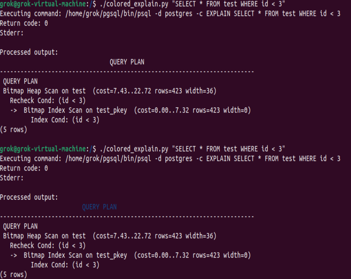Click the dashed separator in the first output
The width and height of the screenshot is (351, 279).
(127, 72)
